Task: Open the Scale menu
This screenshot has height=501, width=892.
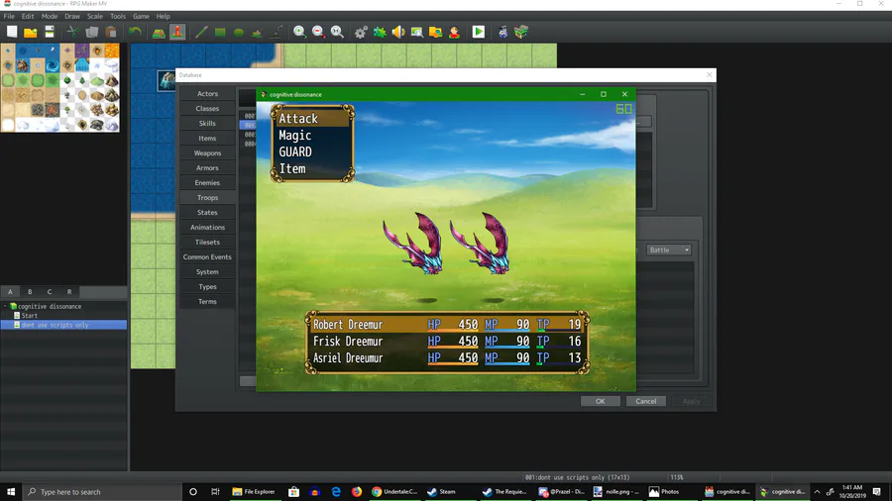Action: [95, 17]
